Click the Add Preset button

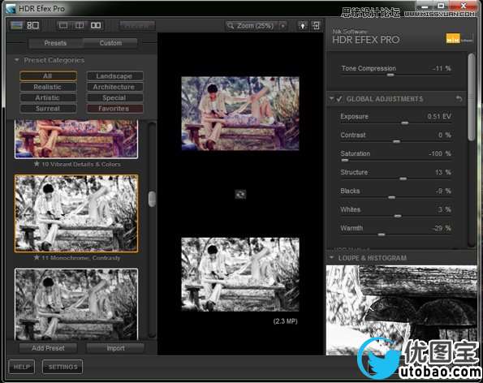48,348
